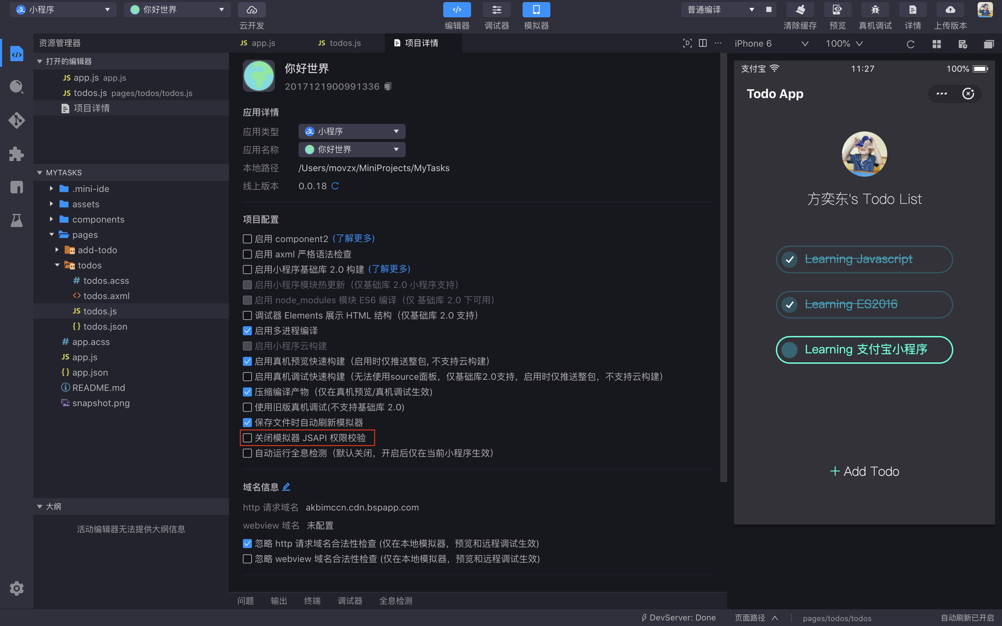1002x626 pixels.
Task: Toggle the 调试器 debugger panel button
Action: coord(496,9)
